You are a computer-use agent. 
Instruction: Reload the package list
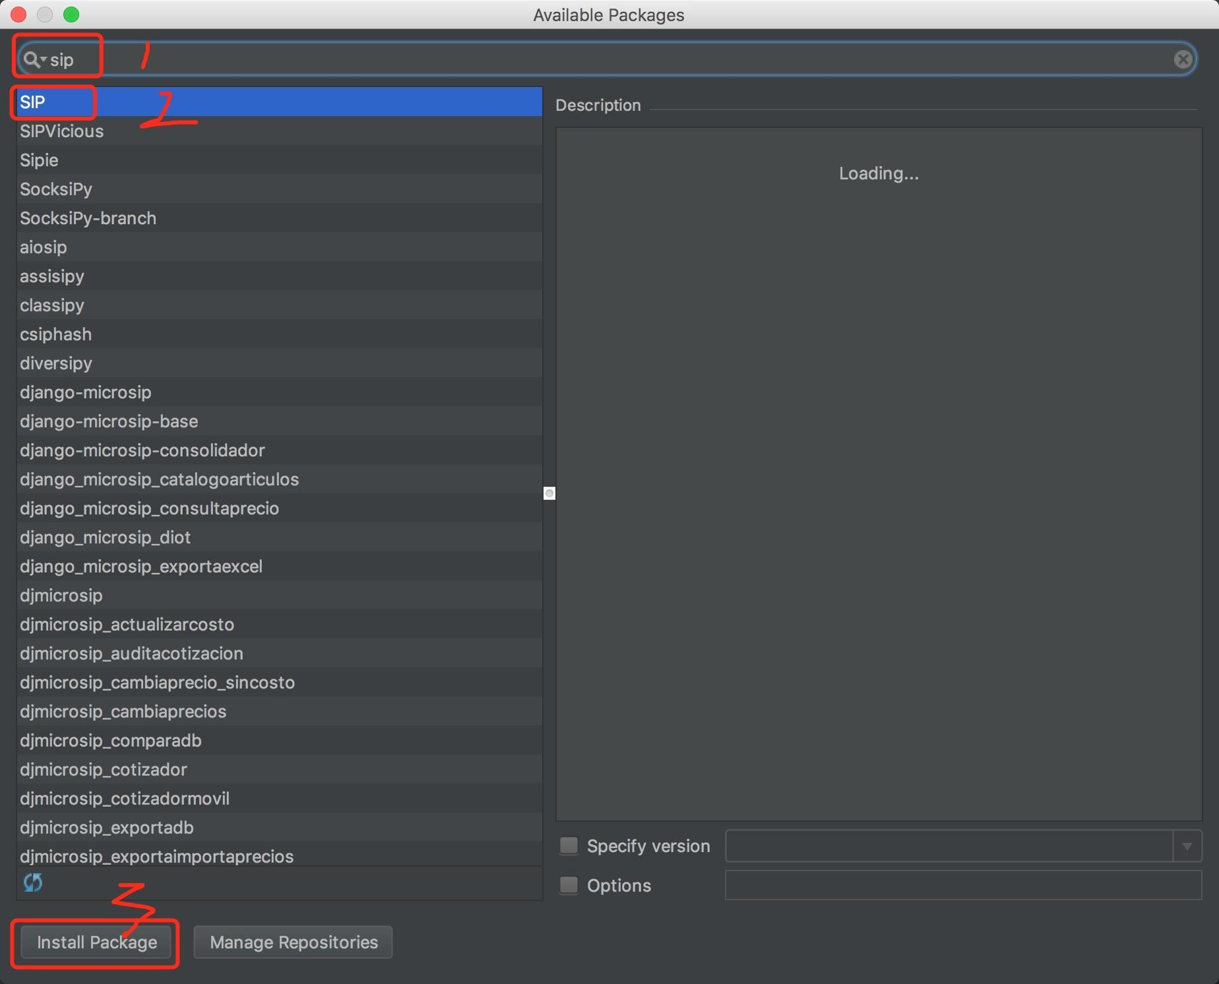pyautogui.click(x=32, y=882)
